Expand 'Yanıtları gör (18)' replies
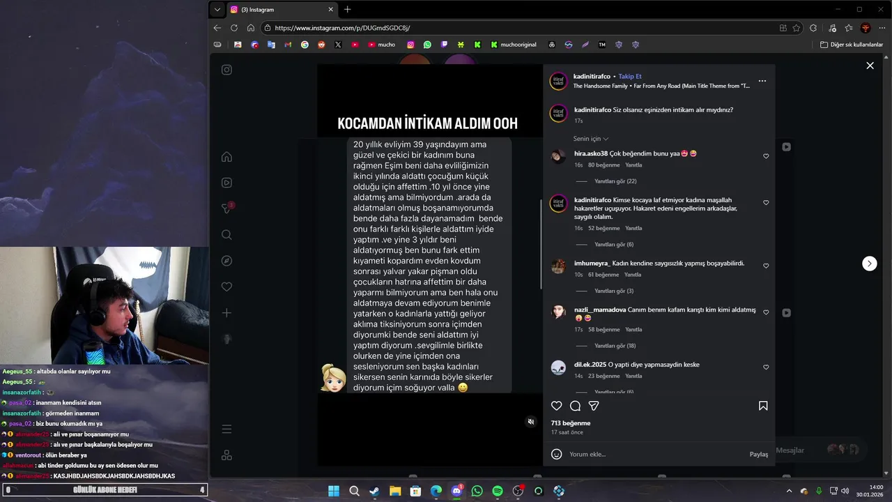 coord(615,346)
